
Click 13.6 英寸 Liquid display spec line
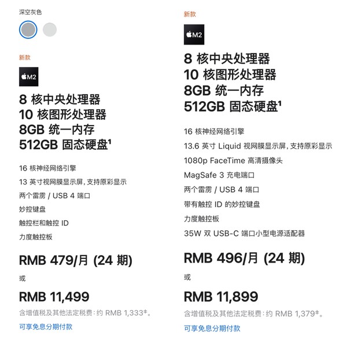pyautogui.click(x=258, y=146)
